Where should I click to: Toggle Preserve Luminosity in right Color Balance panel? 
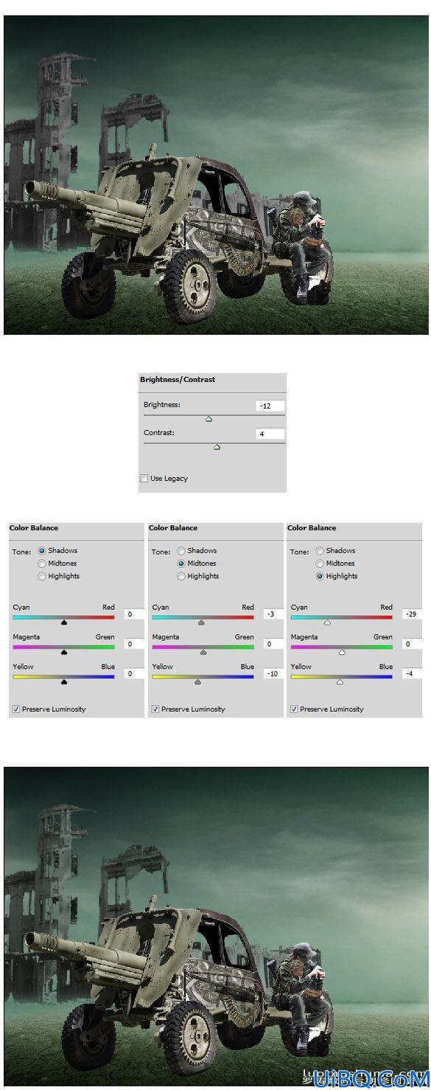[294, 709]
